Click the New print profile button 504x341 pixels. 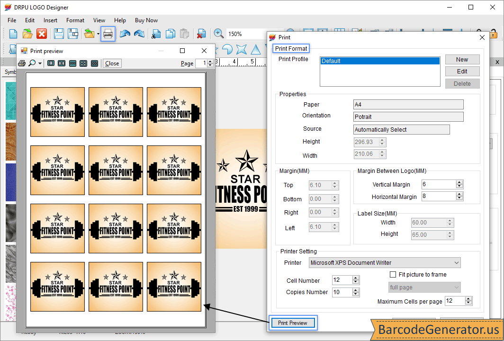click(x=462, y=60)
